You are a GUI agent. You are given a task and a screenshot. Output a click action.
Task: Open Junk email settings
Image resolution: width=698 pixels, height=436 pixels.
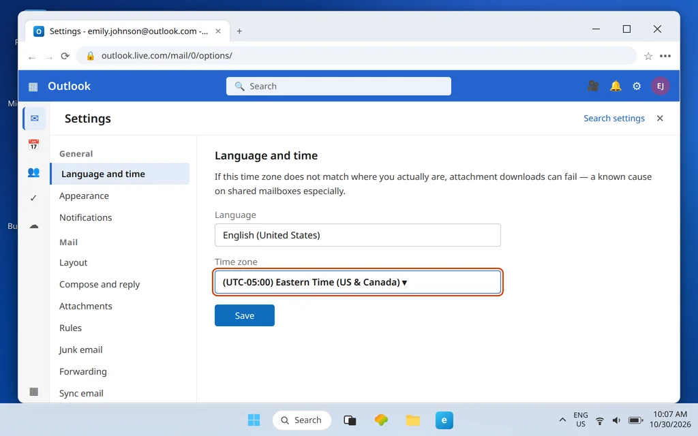coord(80,349)
